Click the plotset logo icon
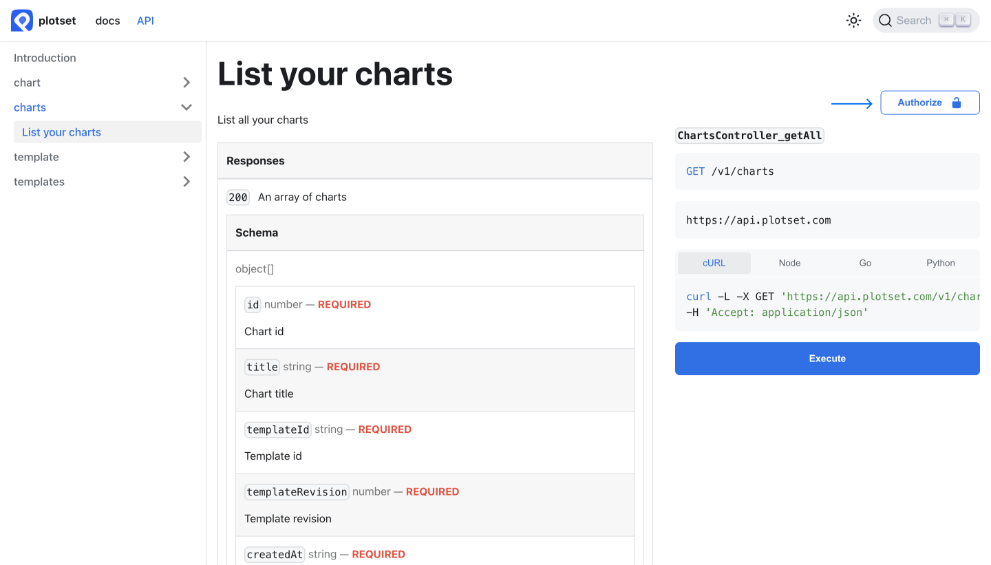The image size is (991, 565). [20, 20]
